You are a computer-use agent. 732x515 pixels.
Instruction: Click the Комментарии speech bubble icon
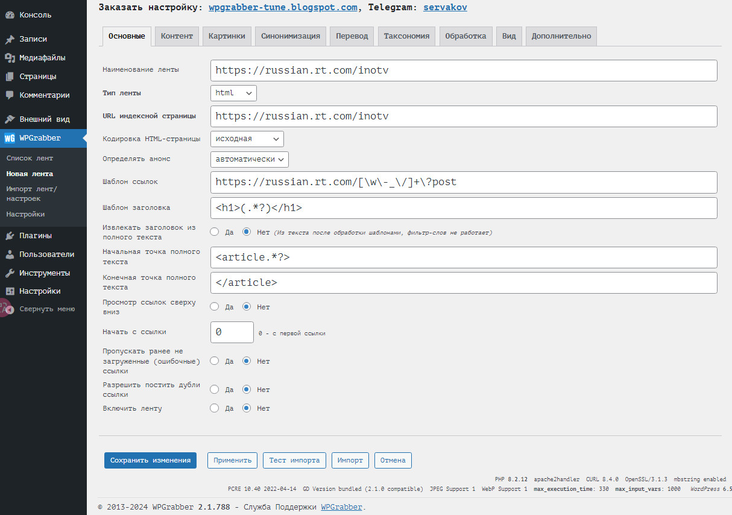click(10, 95)
